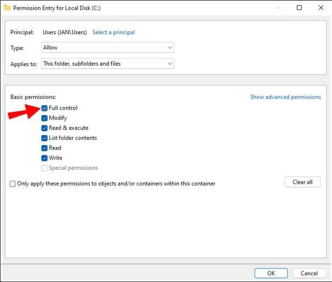332x282 pixels.
Task: Click the Type: label
Action: point(17,48)
